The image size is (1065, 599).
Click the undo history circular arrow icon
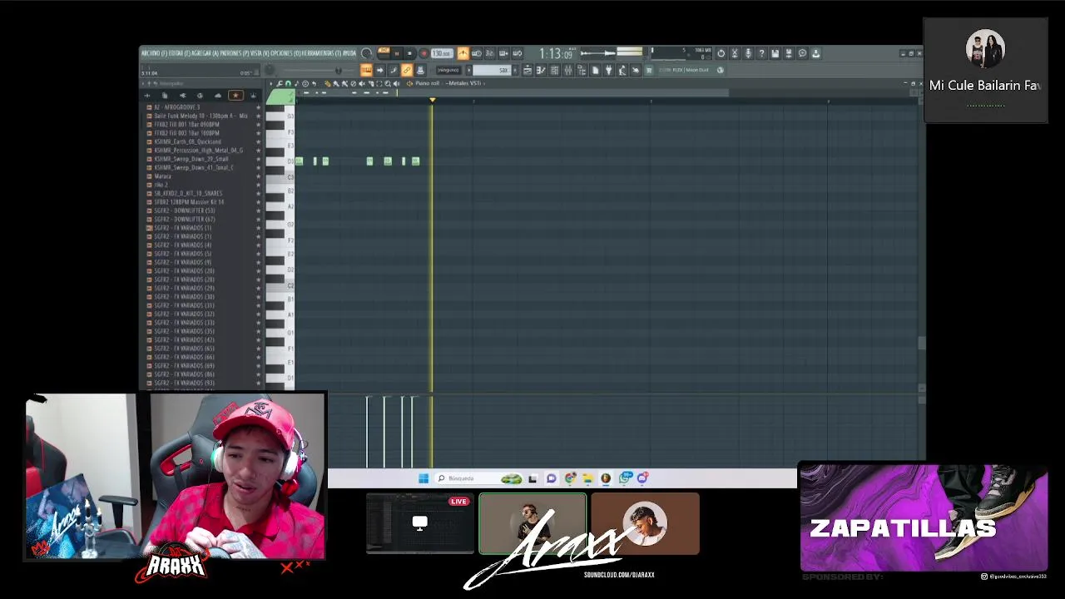721,53
